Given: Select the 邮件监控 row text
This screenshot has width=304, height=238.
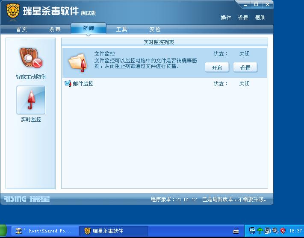Looking at the screenshot, I should click(83, 83).
